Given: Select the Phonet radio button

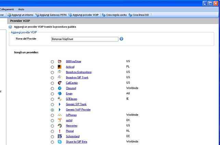Looking at the screenshot, I should pos(52,131).
